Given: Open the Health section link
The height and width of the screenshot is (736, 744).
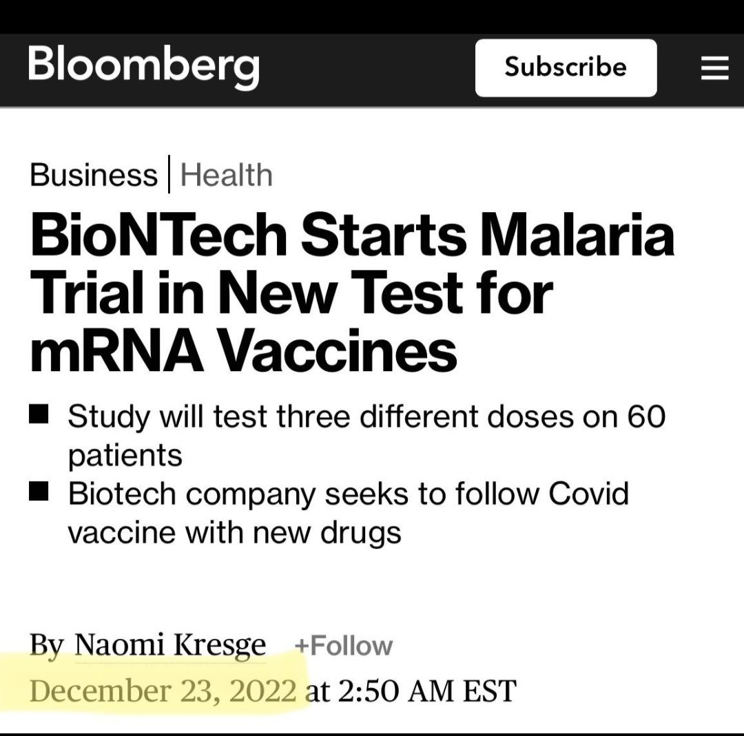Looking at the screenshot, I should (226, 175).
